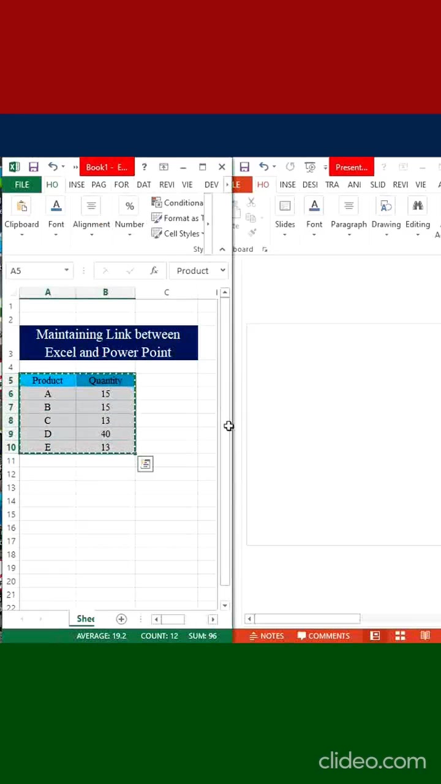Toggle Notes pane in PowerPoint
Screen dimensions: 441x784
(x=266, y=636)
